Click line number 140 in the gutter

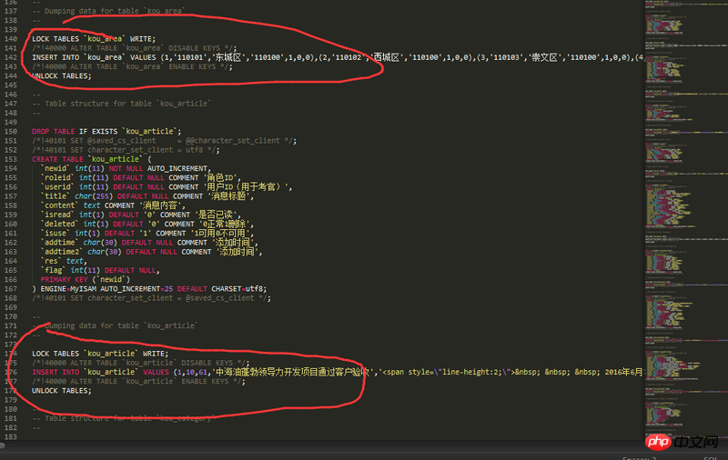pos(10,39)
